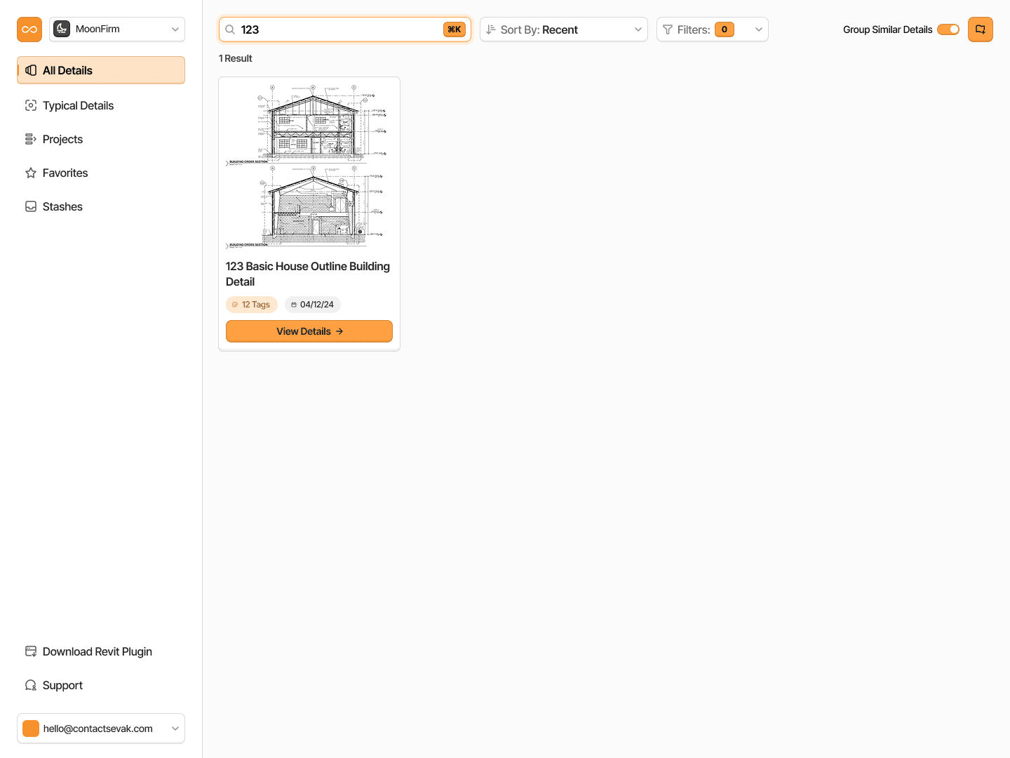Viewport: 1010px width, 758px height.
Task: Click the orange stash add button
Action: [981, 29]
